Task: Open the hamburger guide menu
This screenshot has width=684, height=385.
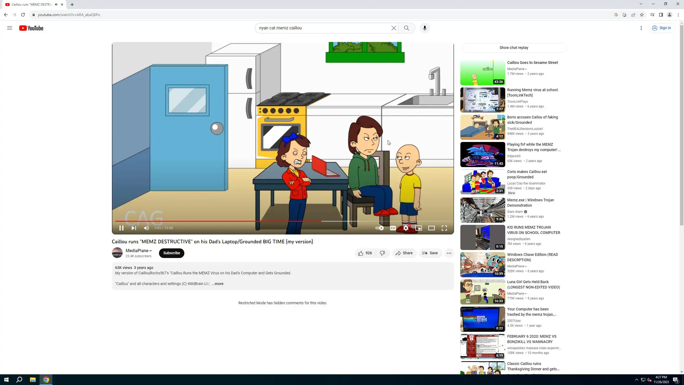Action: (x=10, y=28)
